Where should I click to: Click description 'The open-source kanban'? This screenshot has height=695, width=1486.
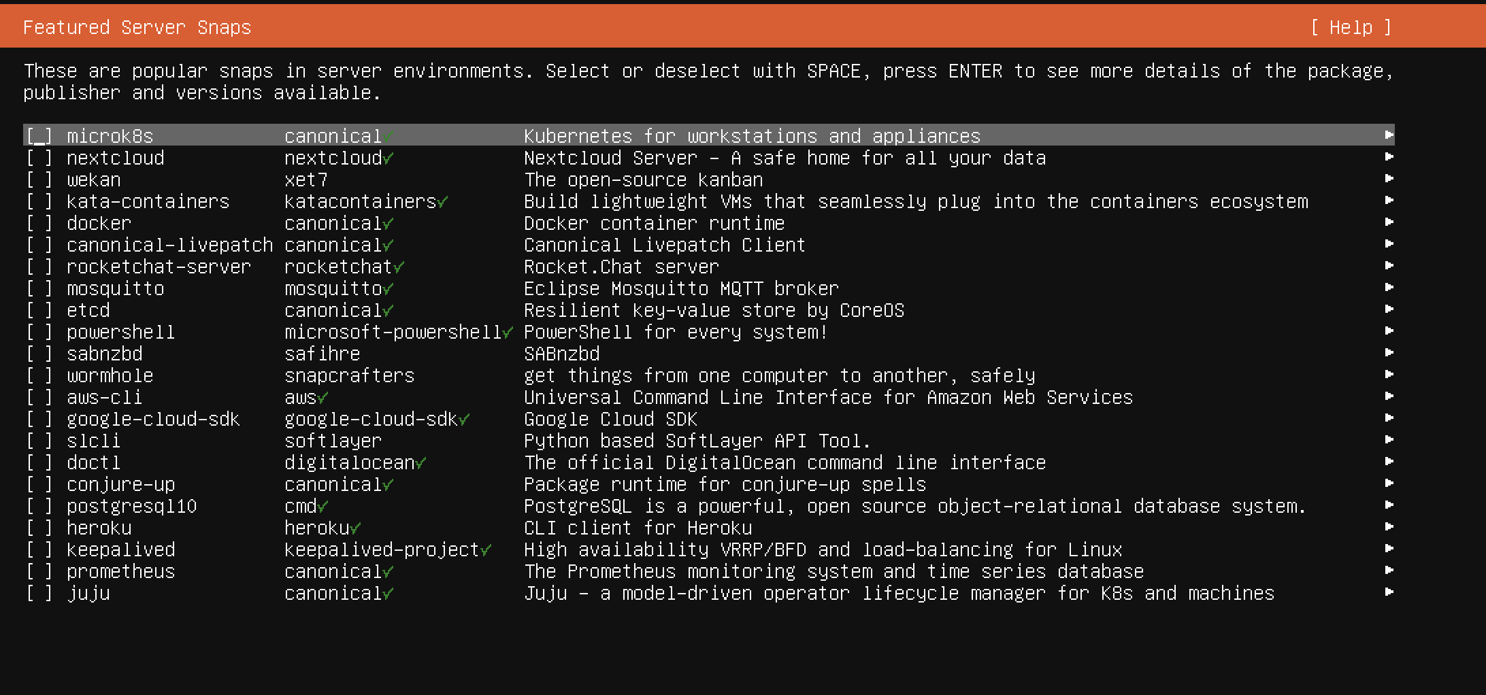click(643, 180)
